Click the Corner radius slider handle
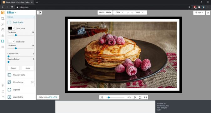The width and height of the screenshot is (211, 113). [x=8, y=56]
